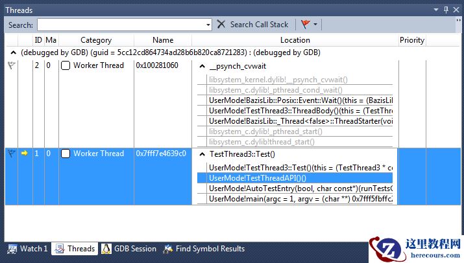
Task: Select frame UserMode!AutoTestEntry(bool, char const*)
Action: coord(295,189)
